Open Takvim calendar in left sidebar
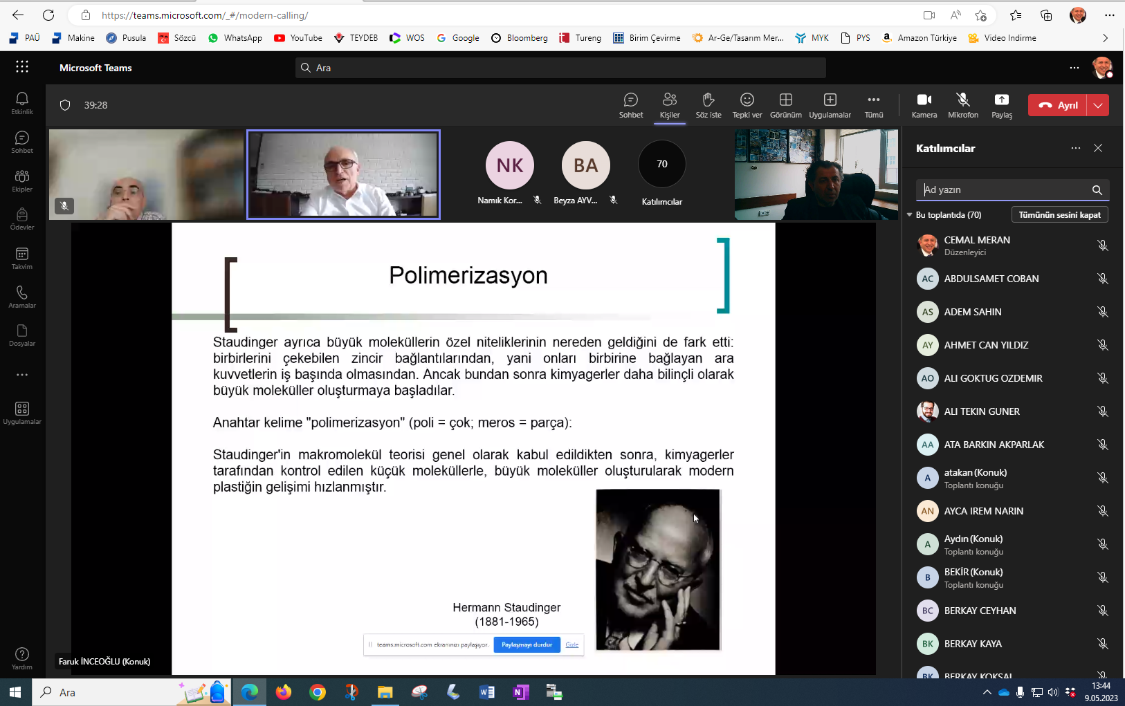Image resolution: width=1125 pixels, height=706 pixels. [x=22, y=258]
